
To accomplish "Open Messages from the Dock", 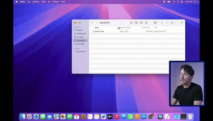I will point(43,117).
